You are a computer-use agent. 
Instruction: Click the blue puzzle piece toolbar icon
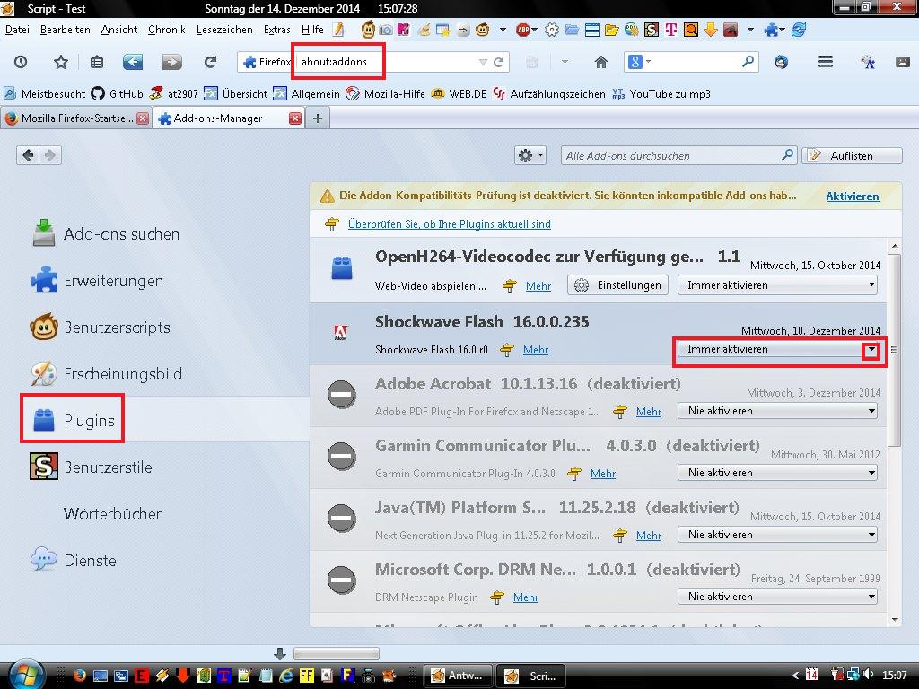pos(771,30)
